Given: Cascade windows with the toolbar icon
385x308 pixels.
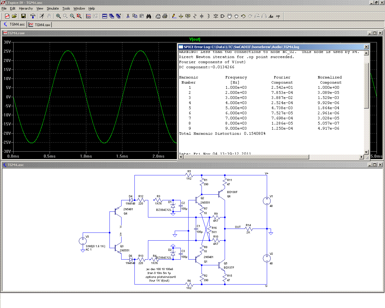Looking at the screenshot, I should pos(112,16).
